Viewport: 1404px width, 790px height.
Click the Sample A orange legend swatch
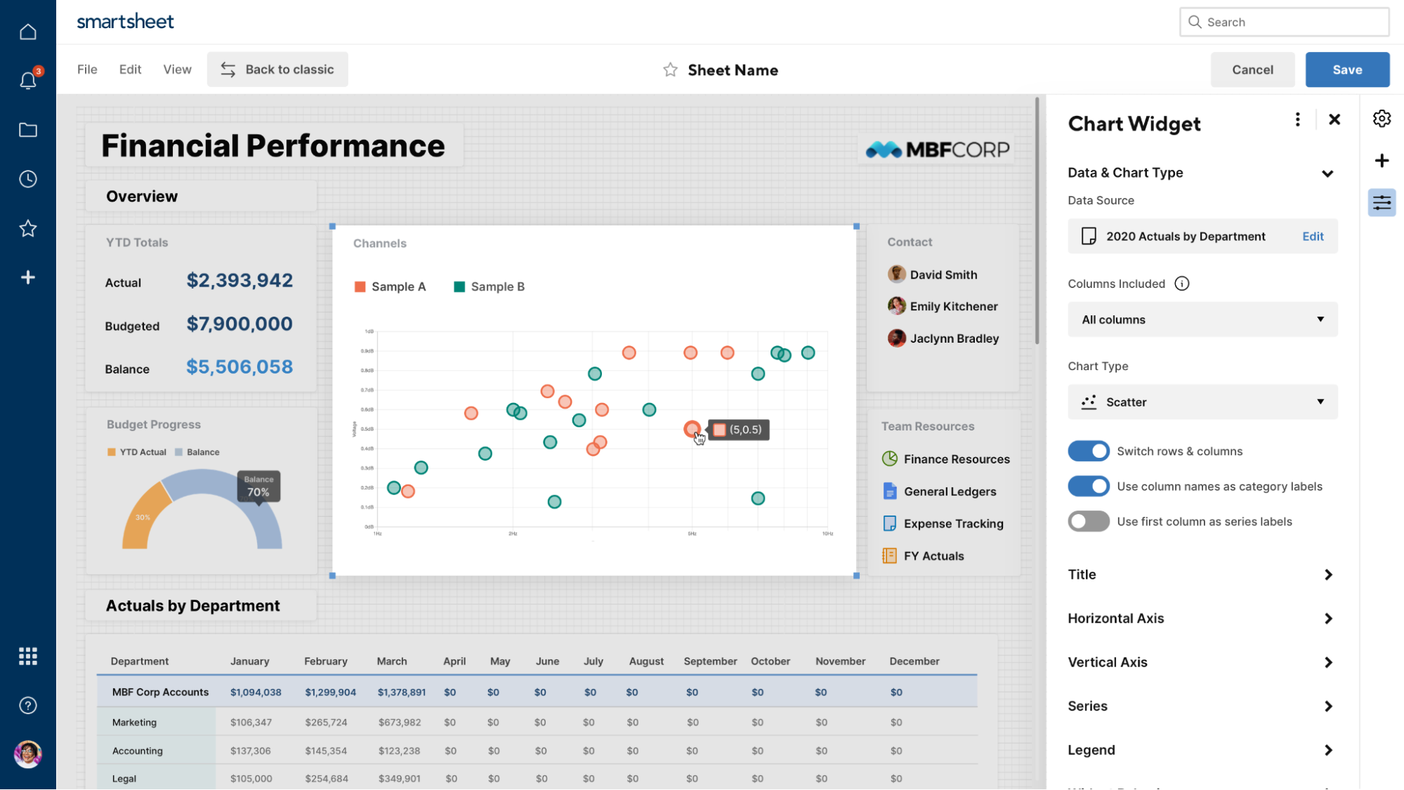click(x=360, y=287)
